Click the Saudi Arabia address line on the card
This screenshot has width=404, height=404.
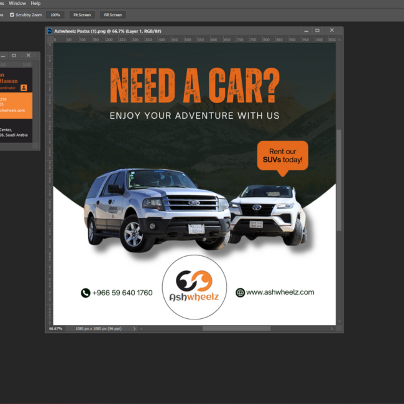[x=14, y=135]
